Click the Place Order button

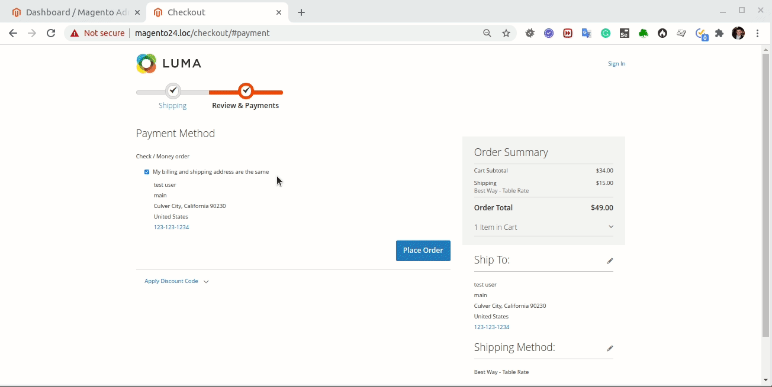click(x=423, y=251)
